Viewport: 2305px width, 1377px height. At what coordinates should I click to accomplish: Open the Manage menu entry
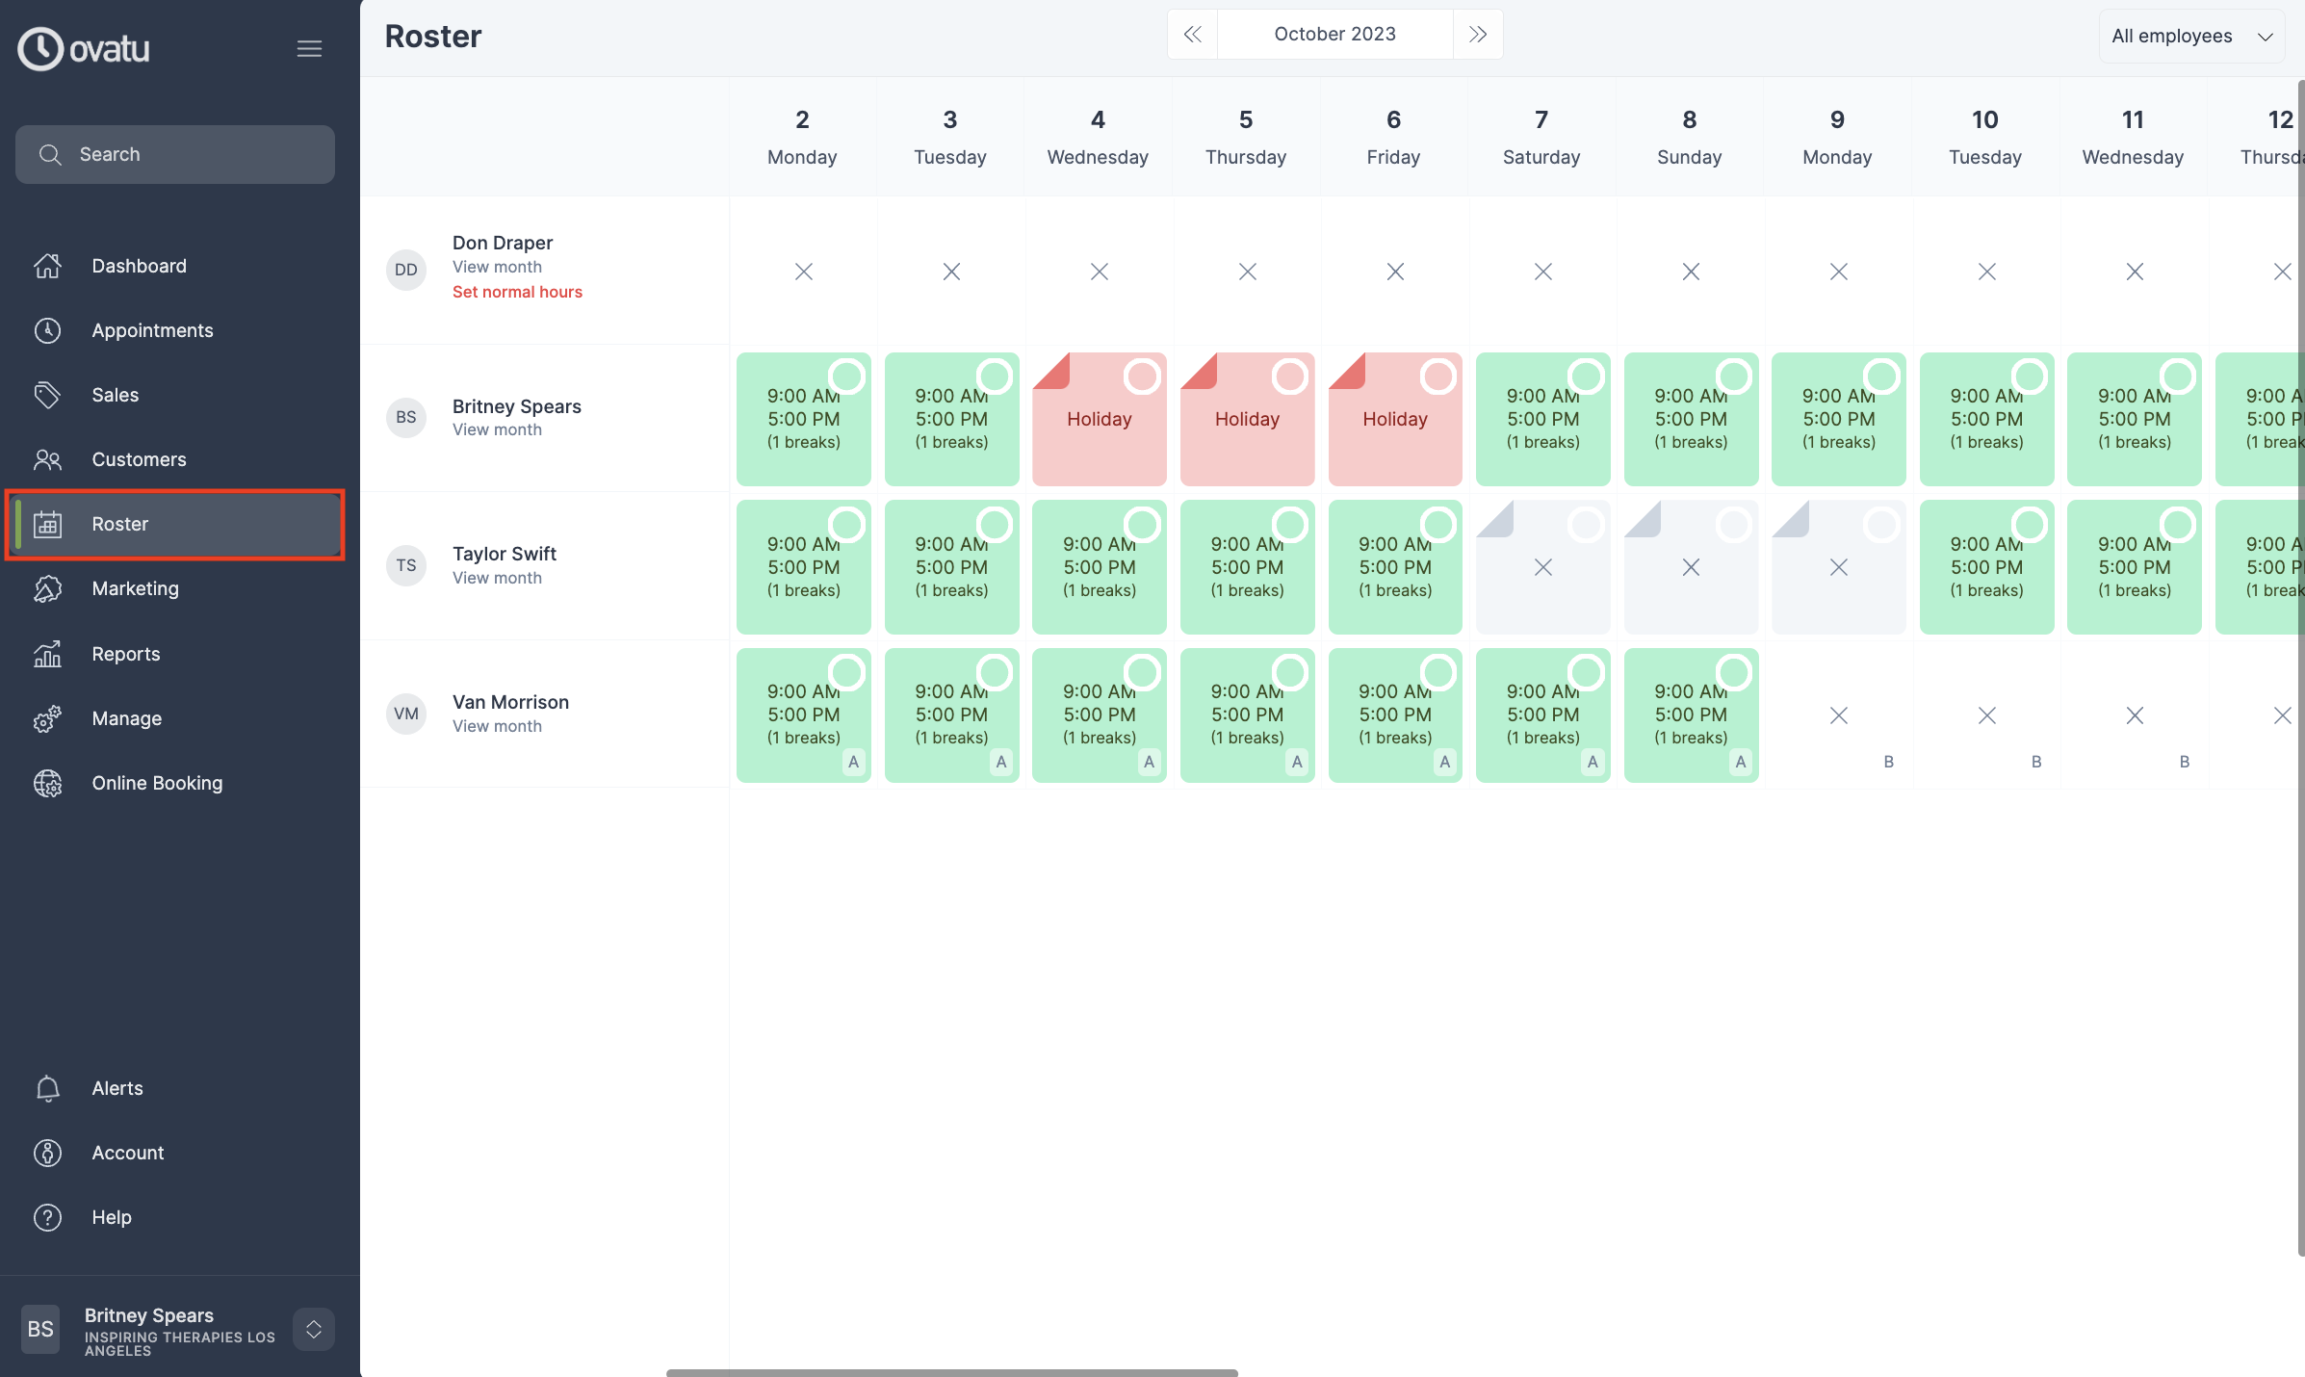tap(126, 718)
